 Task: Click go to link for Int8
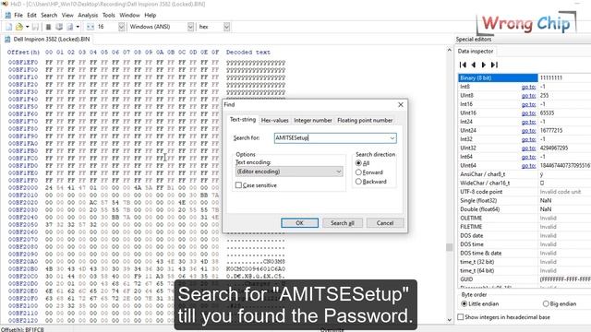[x=528, y=87]
